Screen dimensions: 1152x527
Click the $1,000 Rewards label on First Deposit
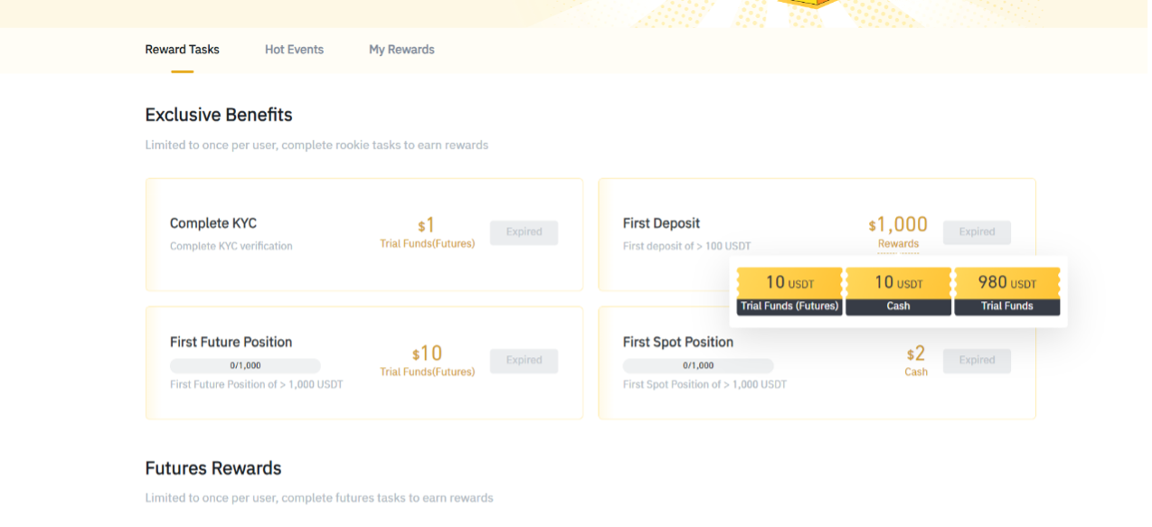(898, 231)
